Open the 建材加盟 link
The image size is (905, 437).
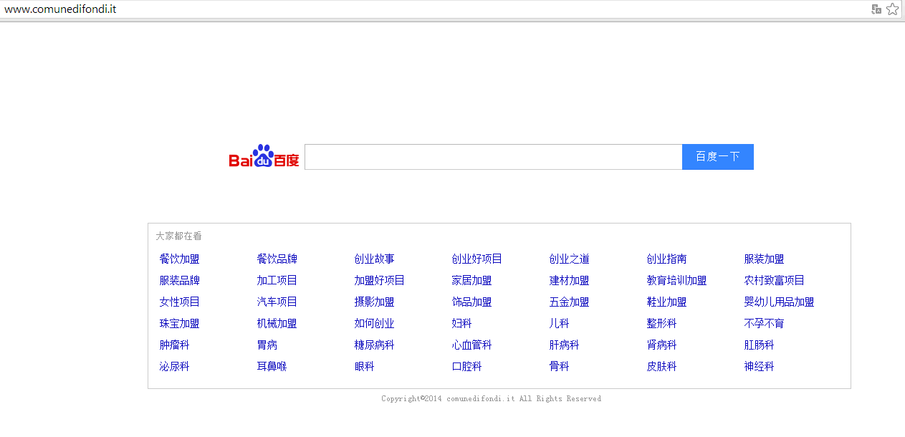[570, 281]
